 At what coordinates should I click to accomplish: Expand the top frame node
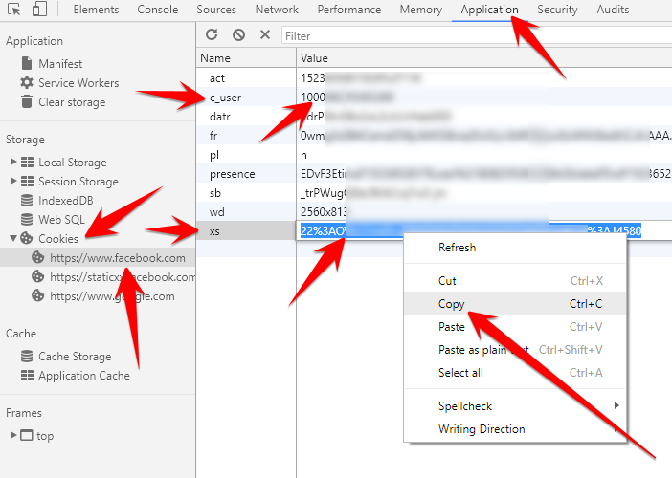13,435
